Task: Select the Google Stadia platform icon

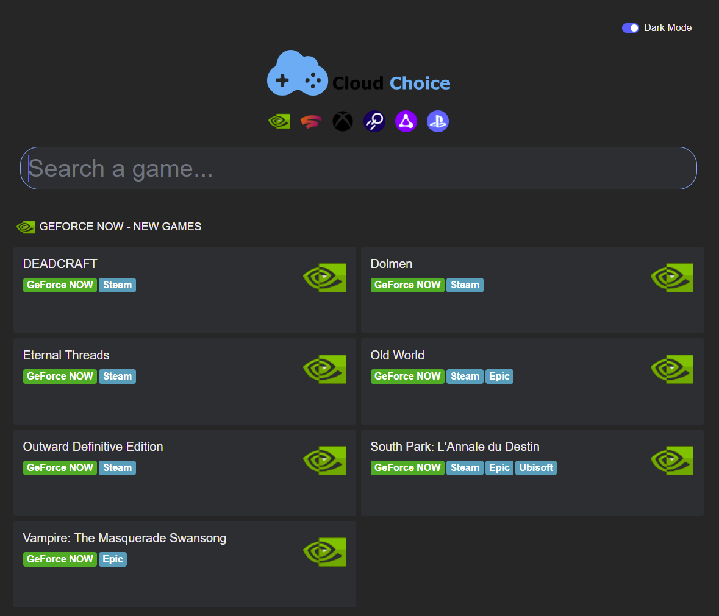Action: [x=310, y=121]
